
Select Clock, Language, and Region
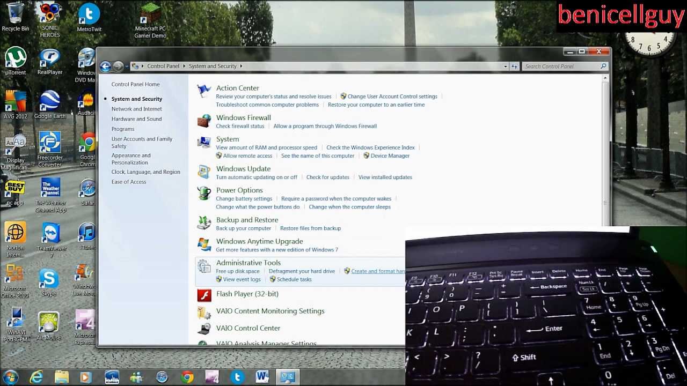[145, 172]
